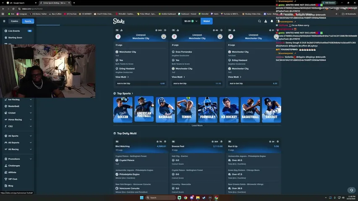The image size is (358, 201).
Task: Open the Wallet
Action: pyautogui.click(x=206, y=21)
